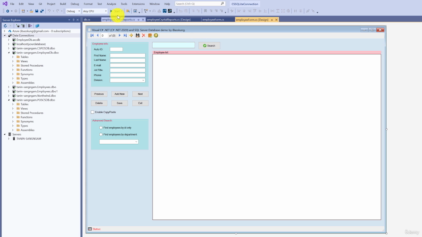Click the Open File icon in main toolbar

[x=32, y=11]
